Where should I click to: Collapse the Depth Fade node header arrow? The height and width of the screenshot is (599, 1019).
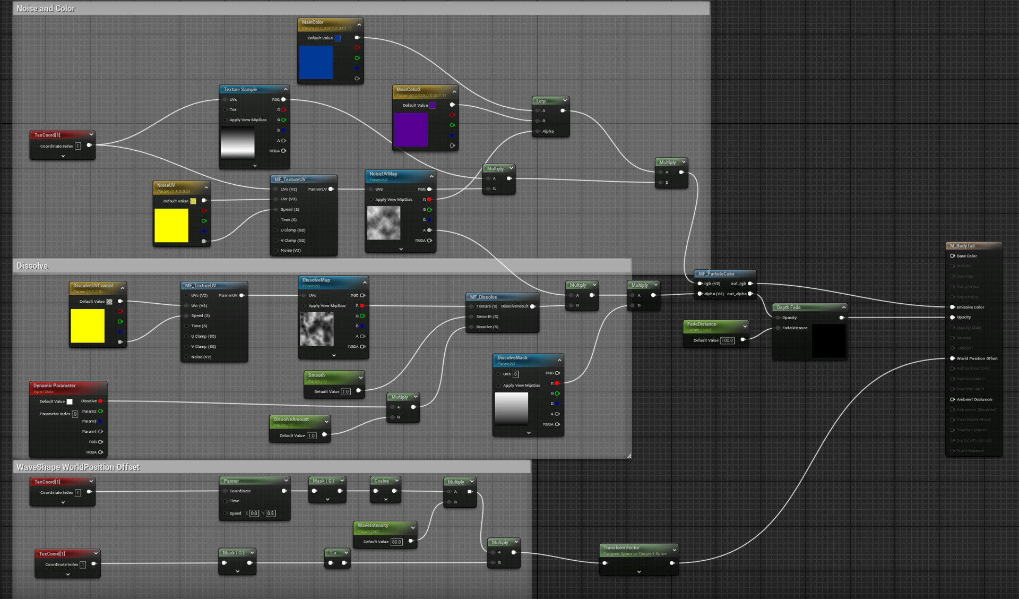point(843,307)
